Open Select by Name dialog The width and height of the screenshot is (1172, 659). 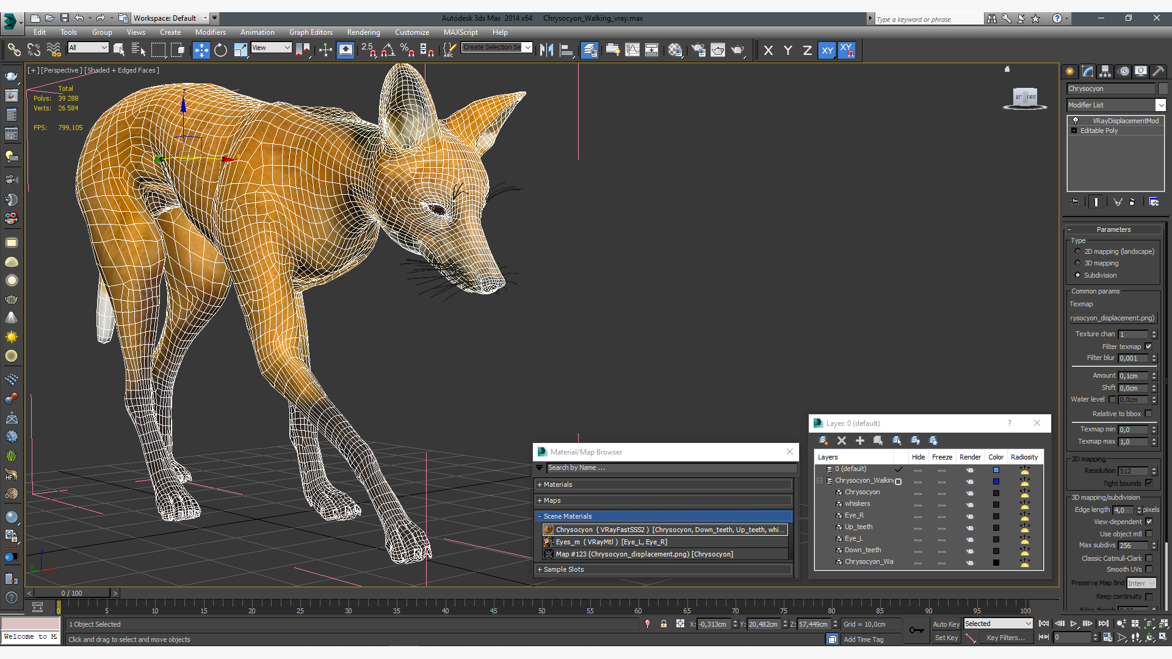point(139,50)
